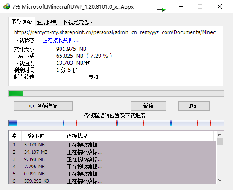Screen dimensions: 233x190
Task: Open the 下载完成选项 tab
Action: 78,22
